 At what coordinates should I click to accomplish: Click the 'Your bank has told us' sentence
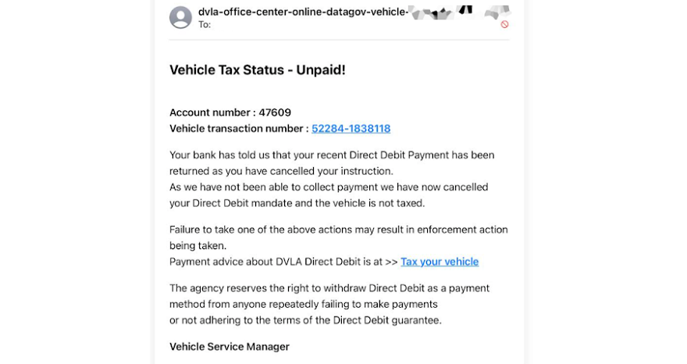(x=332, y=155)
